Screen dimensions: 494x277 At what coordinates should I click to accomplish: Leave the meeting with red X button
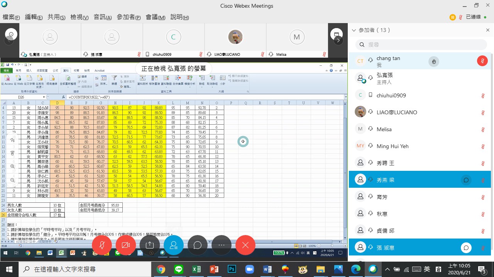tap(245, 245)
